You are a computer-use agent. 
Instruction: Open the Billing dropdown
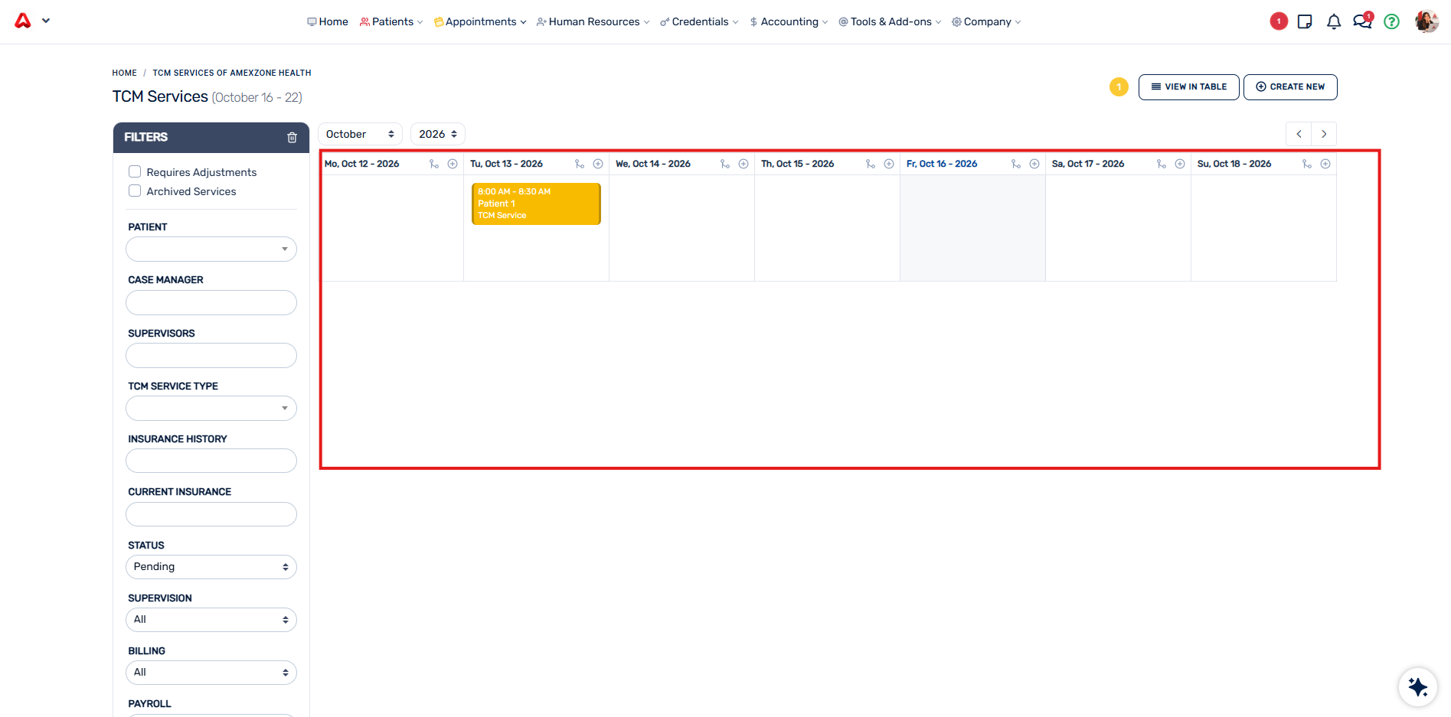click(x=211, y=673)
